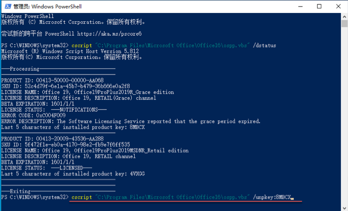Click at end of /unpkey:8MBCX command
Image resolution: width=348 pixels, height=211 pixels.
292,197
